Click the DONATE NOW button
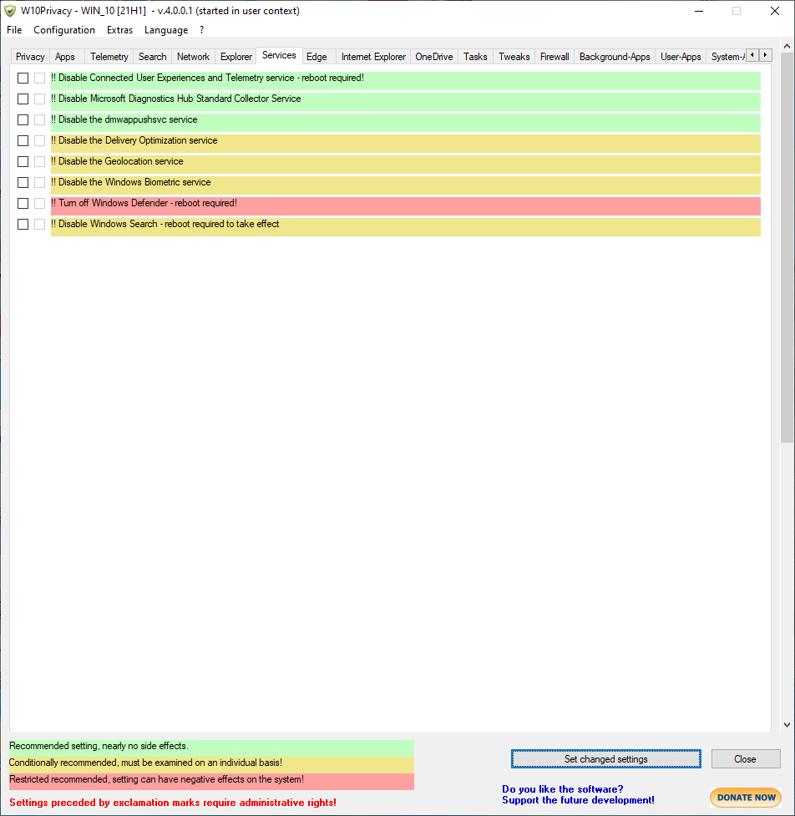 click(746, 798)
